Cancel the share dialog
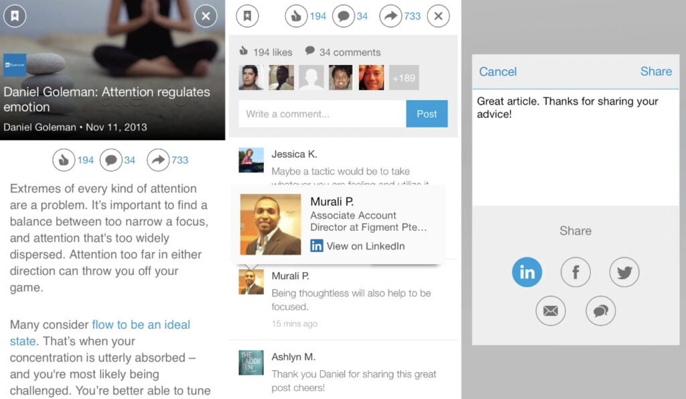 tap(498, 71)
